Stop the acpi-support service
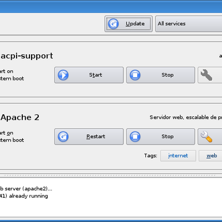The image size is (222, 222). 160,75
